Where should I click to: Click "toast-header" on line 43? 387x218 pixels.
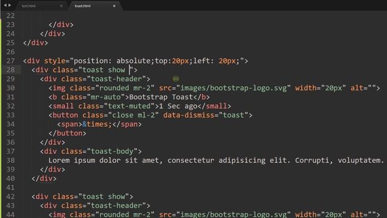[x=116, y=206]
